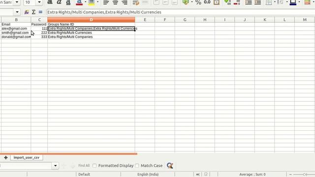
Task: Select Groups Name /ID header cell
Action: pos(91,24)
